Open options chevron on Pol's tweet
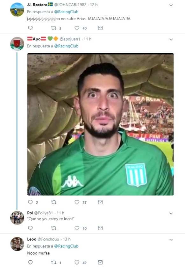Screen dimensions: 185x267 (x=171, y=213)
